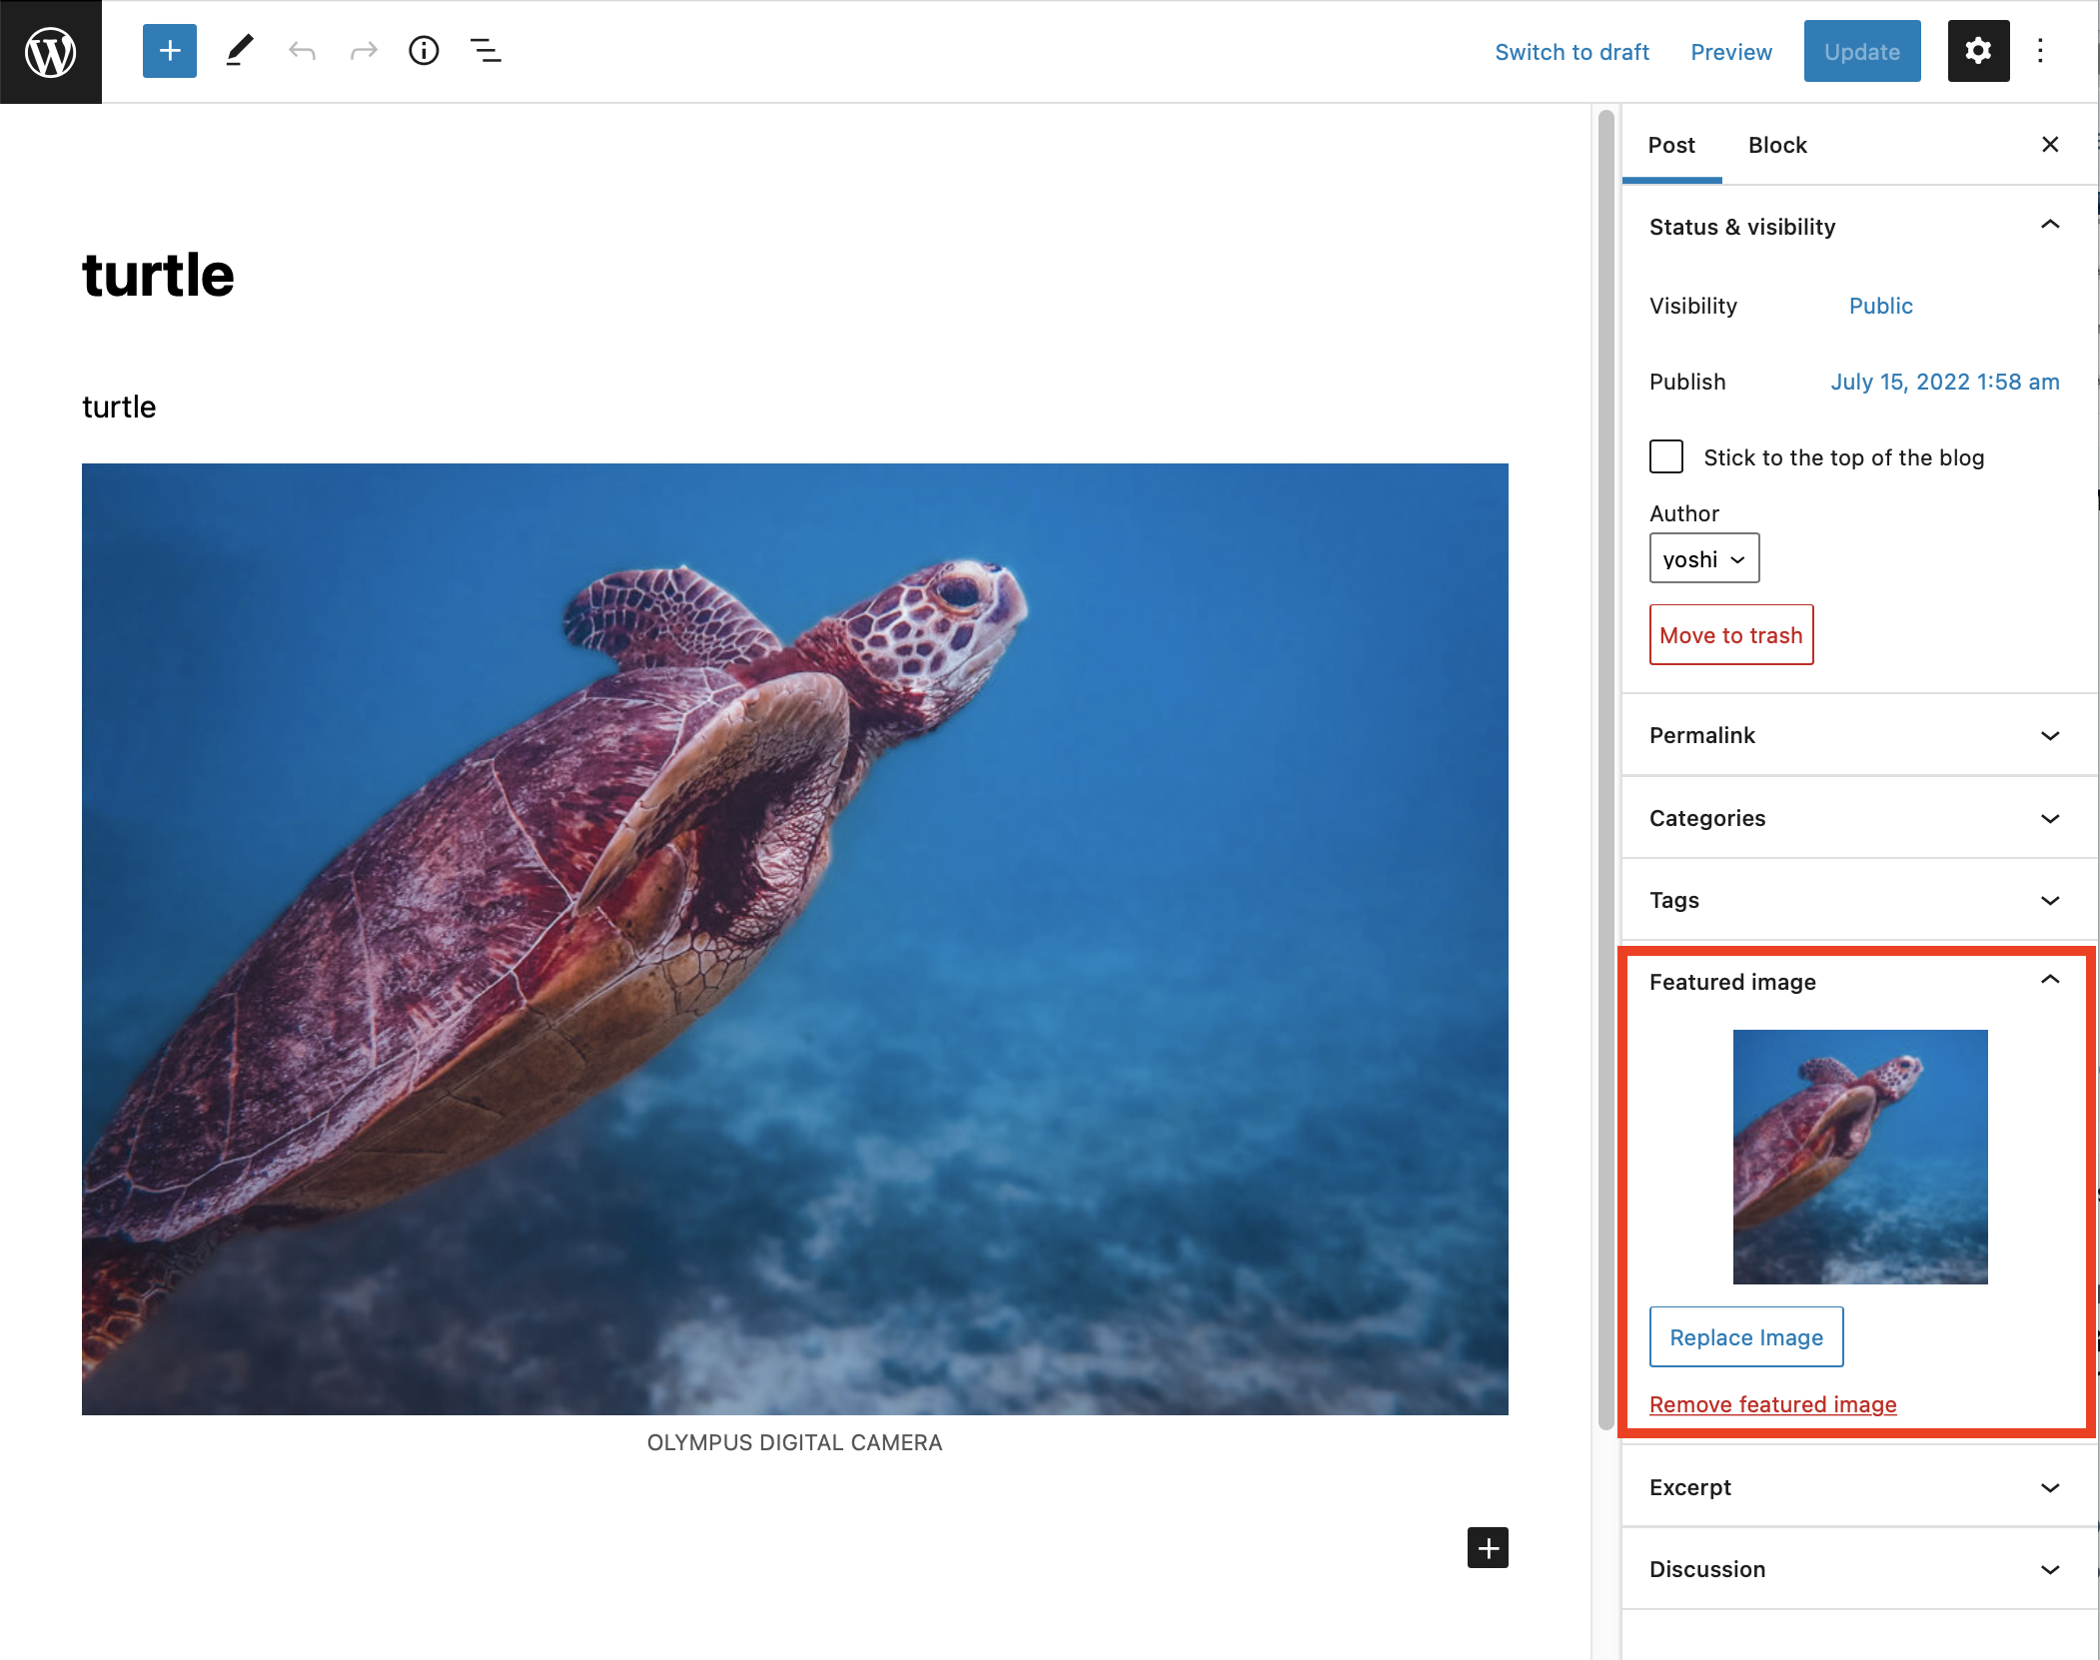Click the turtle featured image thumbnail
Viewport: 2100px width, 1660px height.
(x=1861, y=1156)
